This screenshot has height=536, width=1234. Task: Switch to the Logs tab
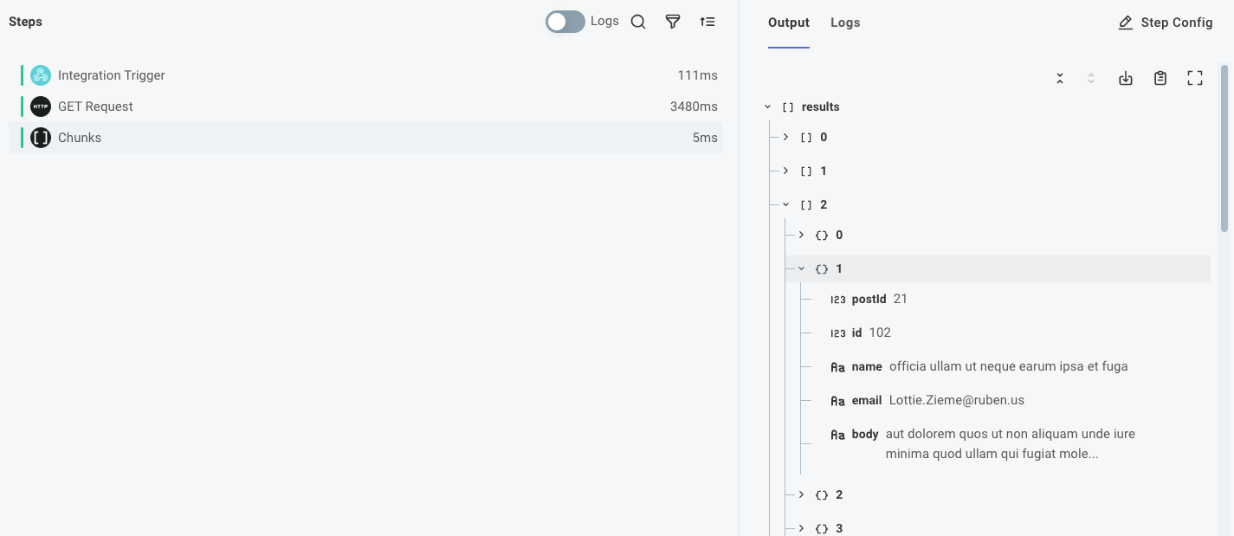pyautogui.click(x=844, y=23)
